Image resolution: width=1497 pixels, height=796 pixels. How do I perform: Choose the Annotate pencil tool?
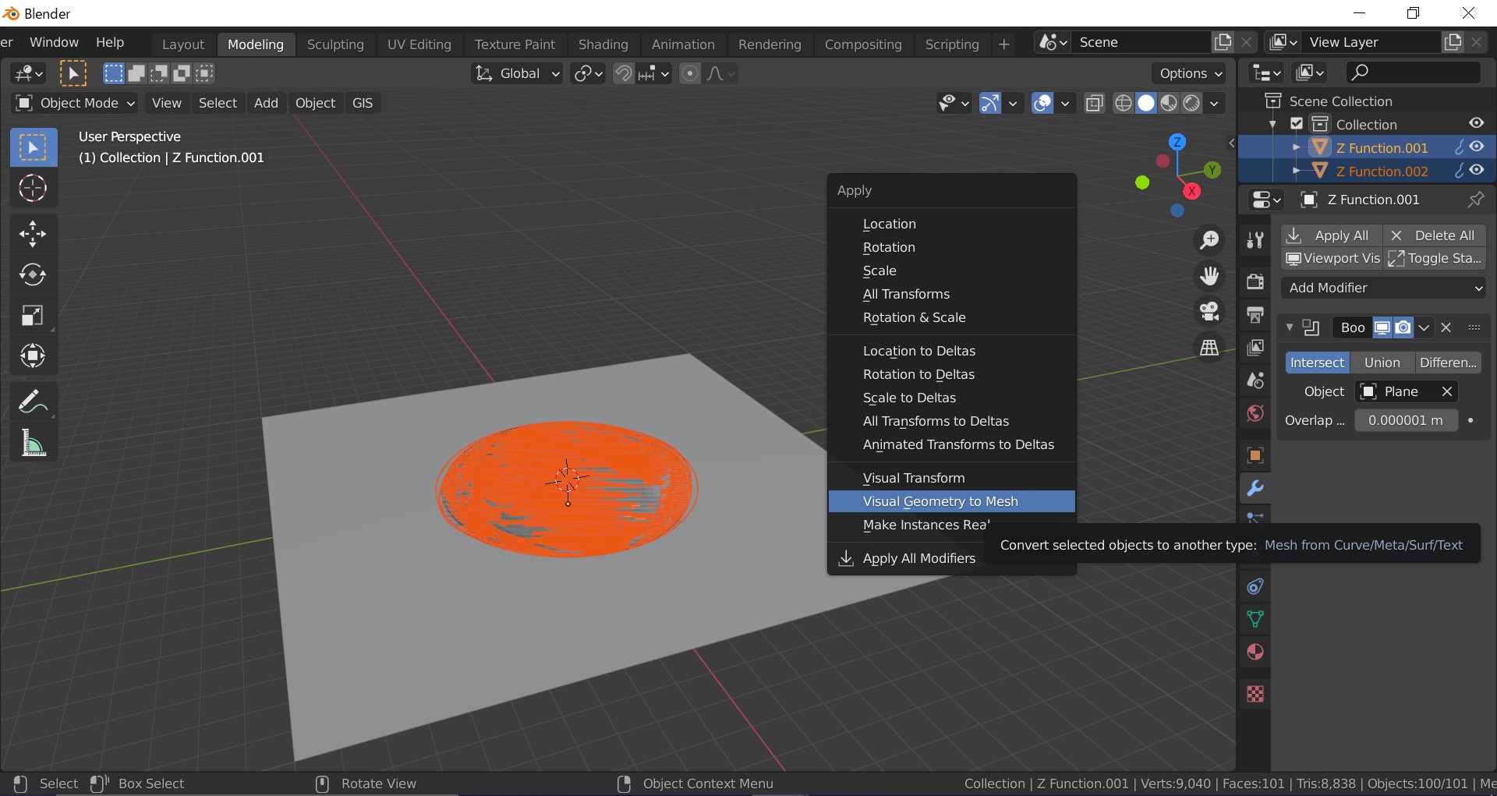[x=33, y=402]
